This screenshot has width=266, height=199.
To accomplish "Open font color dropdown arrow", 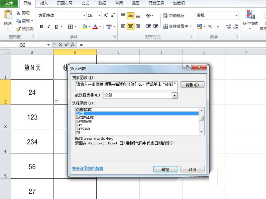I will 100,27.
